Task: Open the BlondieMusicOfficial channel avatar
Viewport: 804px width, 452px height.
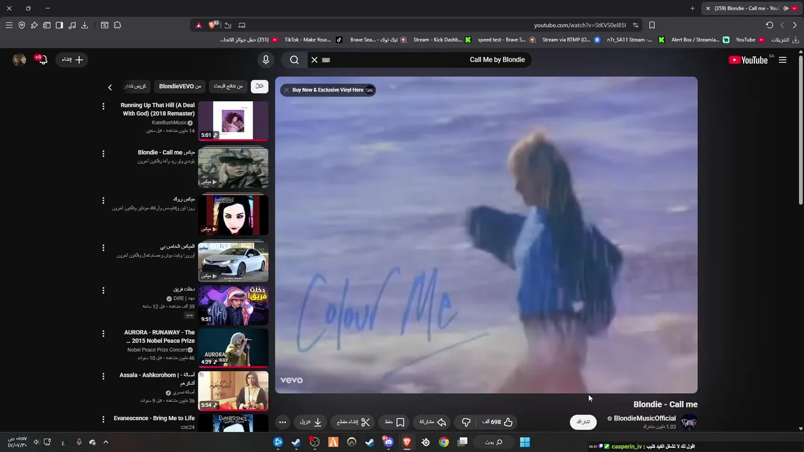Action: pyautogui.click(x=690, y=422)
